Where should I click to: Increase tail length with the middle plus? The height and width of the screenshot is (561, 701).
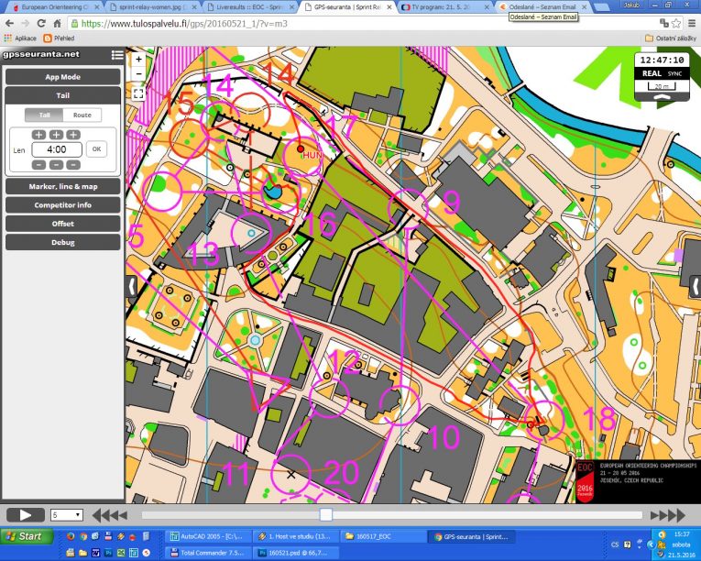point(56,135)
